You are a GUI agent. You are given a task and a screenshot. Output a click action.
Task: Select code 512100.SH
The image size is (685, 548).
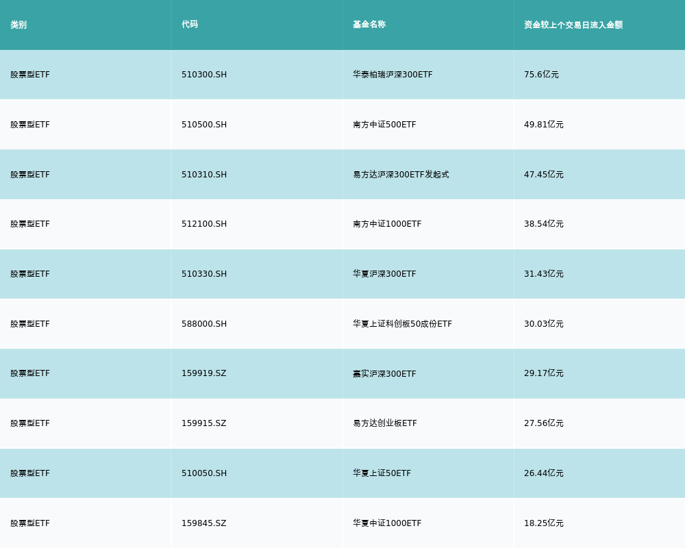pos(204,224)
